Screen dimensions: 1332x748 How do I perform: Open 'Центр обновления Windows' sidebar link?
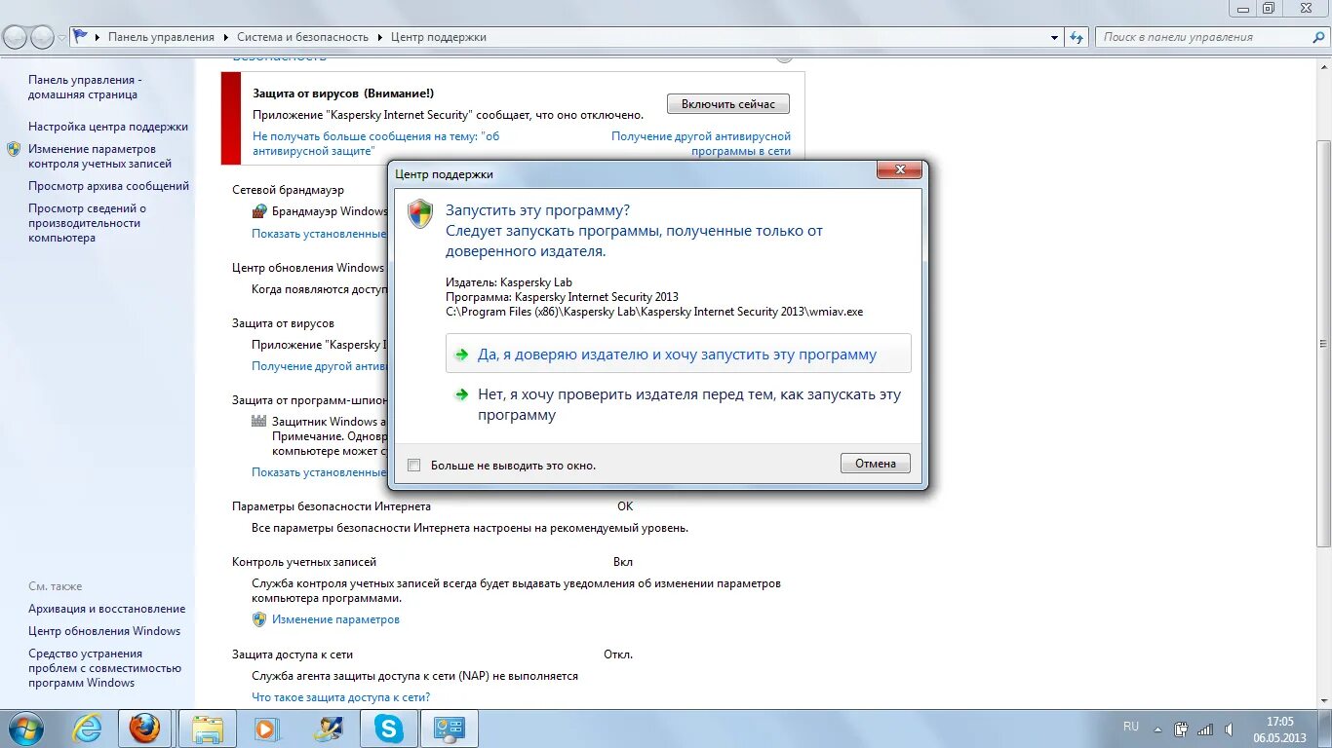click(x=104, y=631)
